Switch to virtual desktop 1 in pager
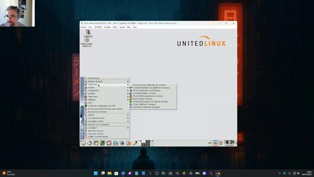Screen dimensions: 314x177 143,141
